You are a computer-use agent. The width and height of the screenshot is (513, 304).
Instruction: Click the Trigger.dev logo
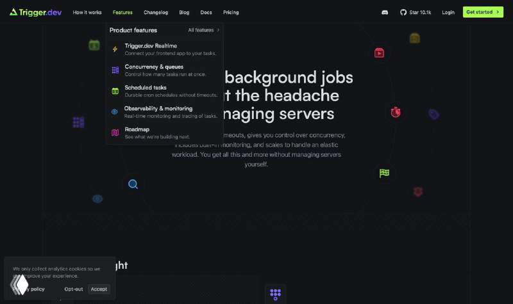(35, 12)
